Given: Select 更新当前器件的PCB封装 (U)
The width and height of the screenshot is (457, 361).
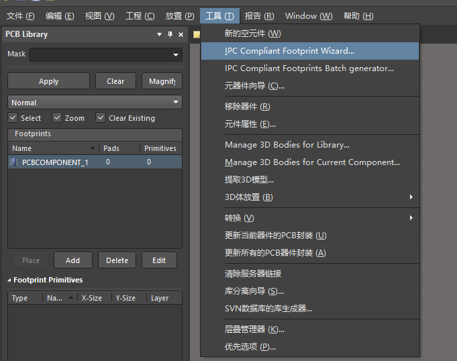Looking at the screenshot, I should pos(310,236).
